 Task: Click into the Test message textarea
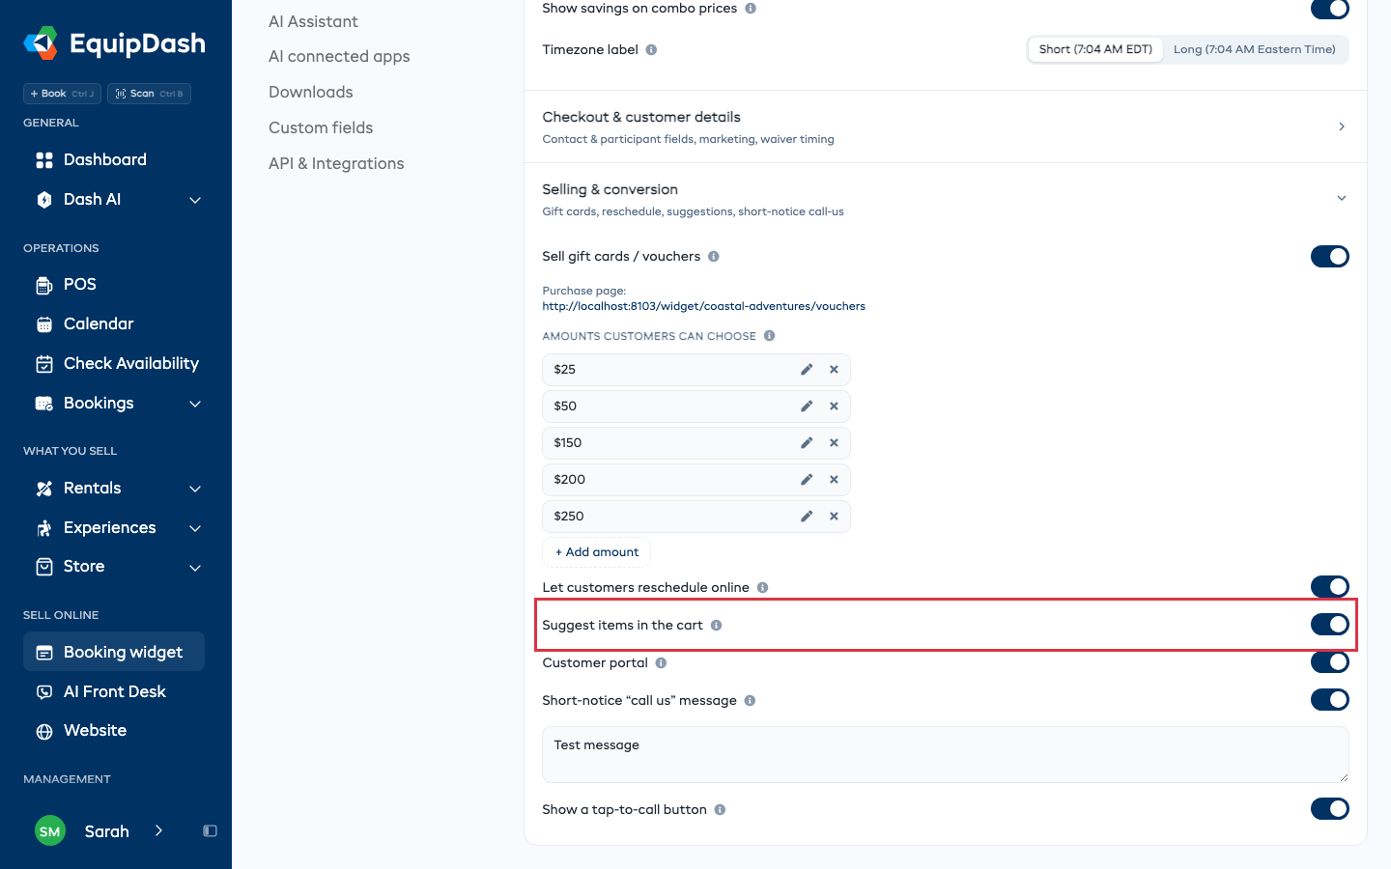tap(945, 755)
